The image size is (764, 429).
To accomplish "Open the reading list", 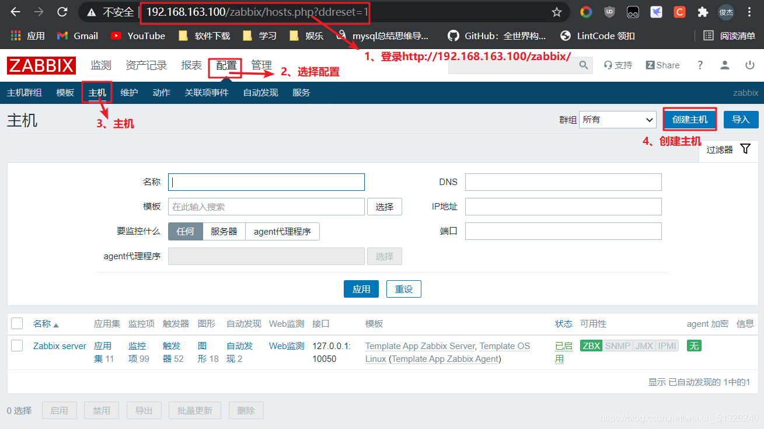I will coord(729,36).
